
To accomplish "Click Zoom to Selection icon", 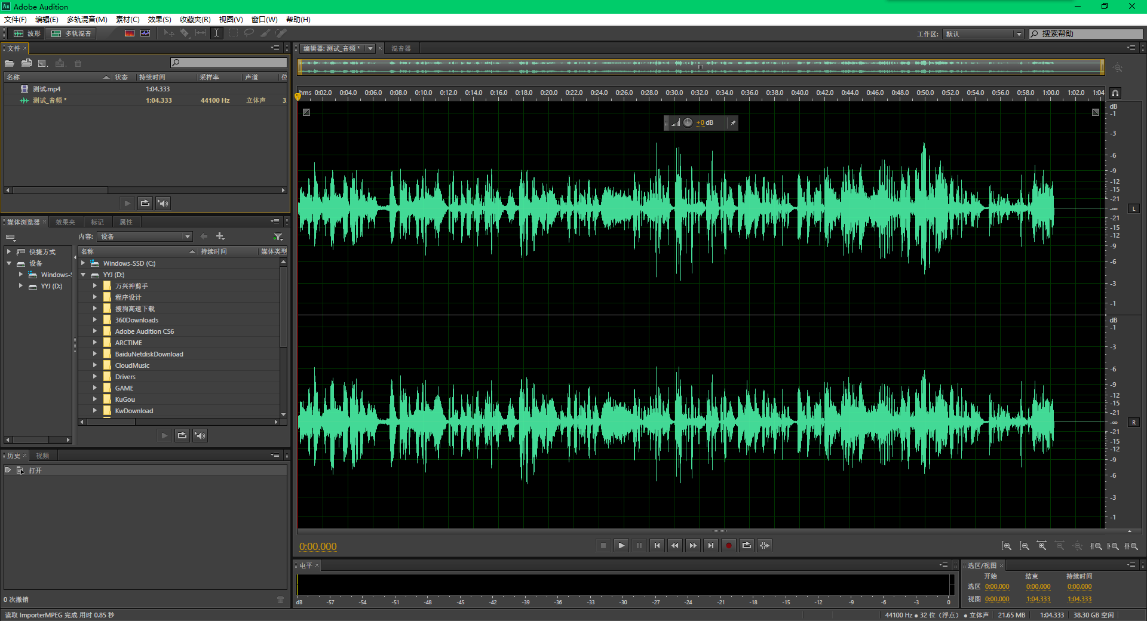I will [x=1131, y=546].
